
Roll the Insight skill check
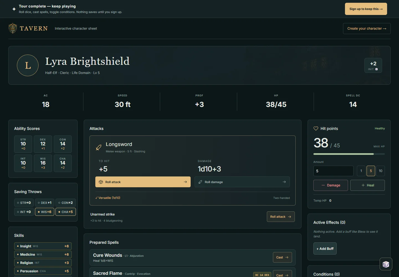coord(43,246)
